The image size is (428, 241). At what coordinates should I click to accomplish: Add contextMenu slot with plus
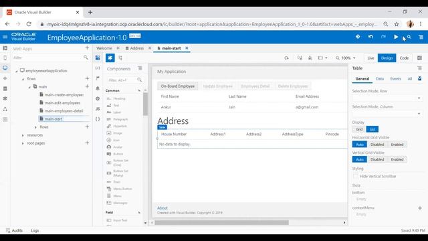[x=420, y=208]
